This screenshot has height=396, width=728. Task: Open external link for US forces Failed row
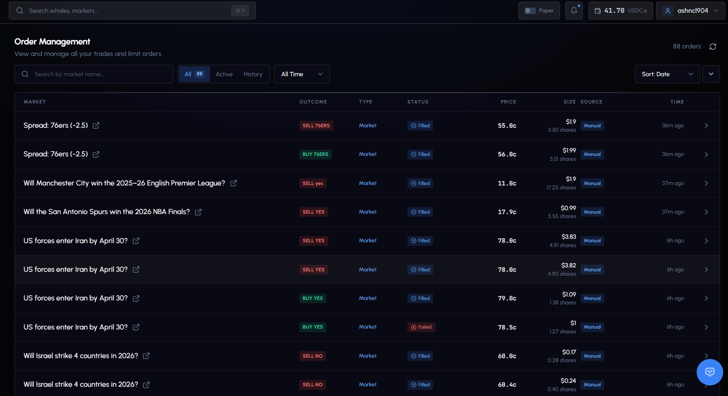point(136,327)
